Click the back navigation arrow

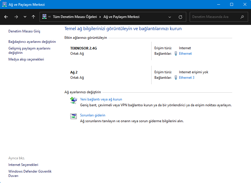(x=6, y=17)
